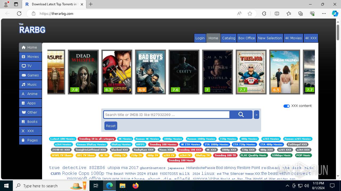Open the Login tab in top navigation
The width and height of the screenshot is (341, 191).
[x=200, y=38]
